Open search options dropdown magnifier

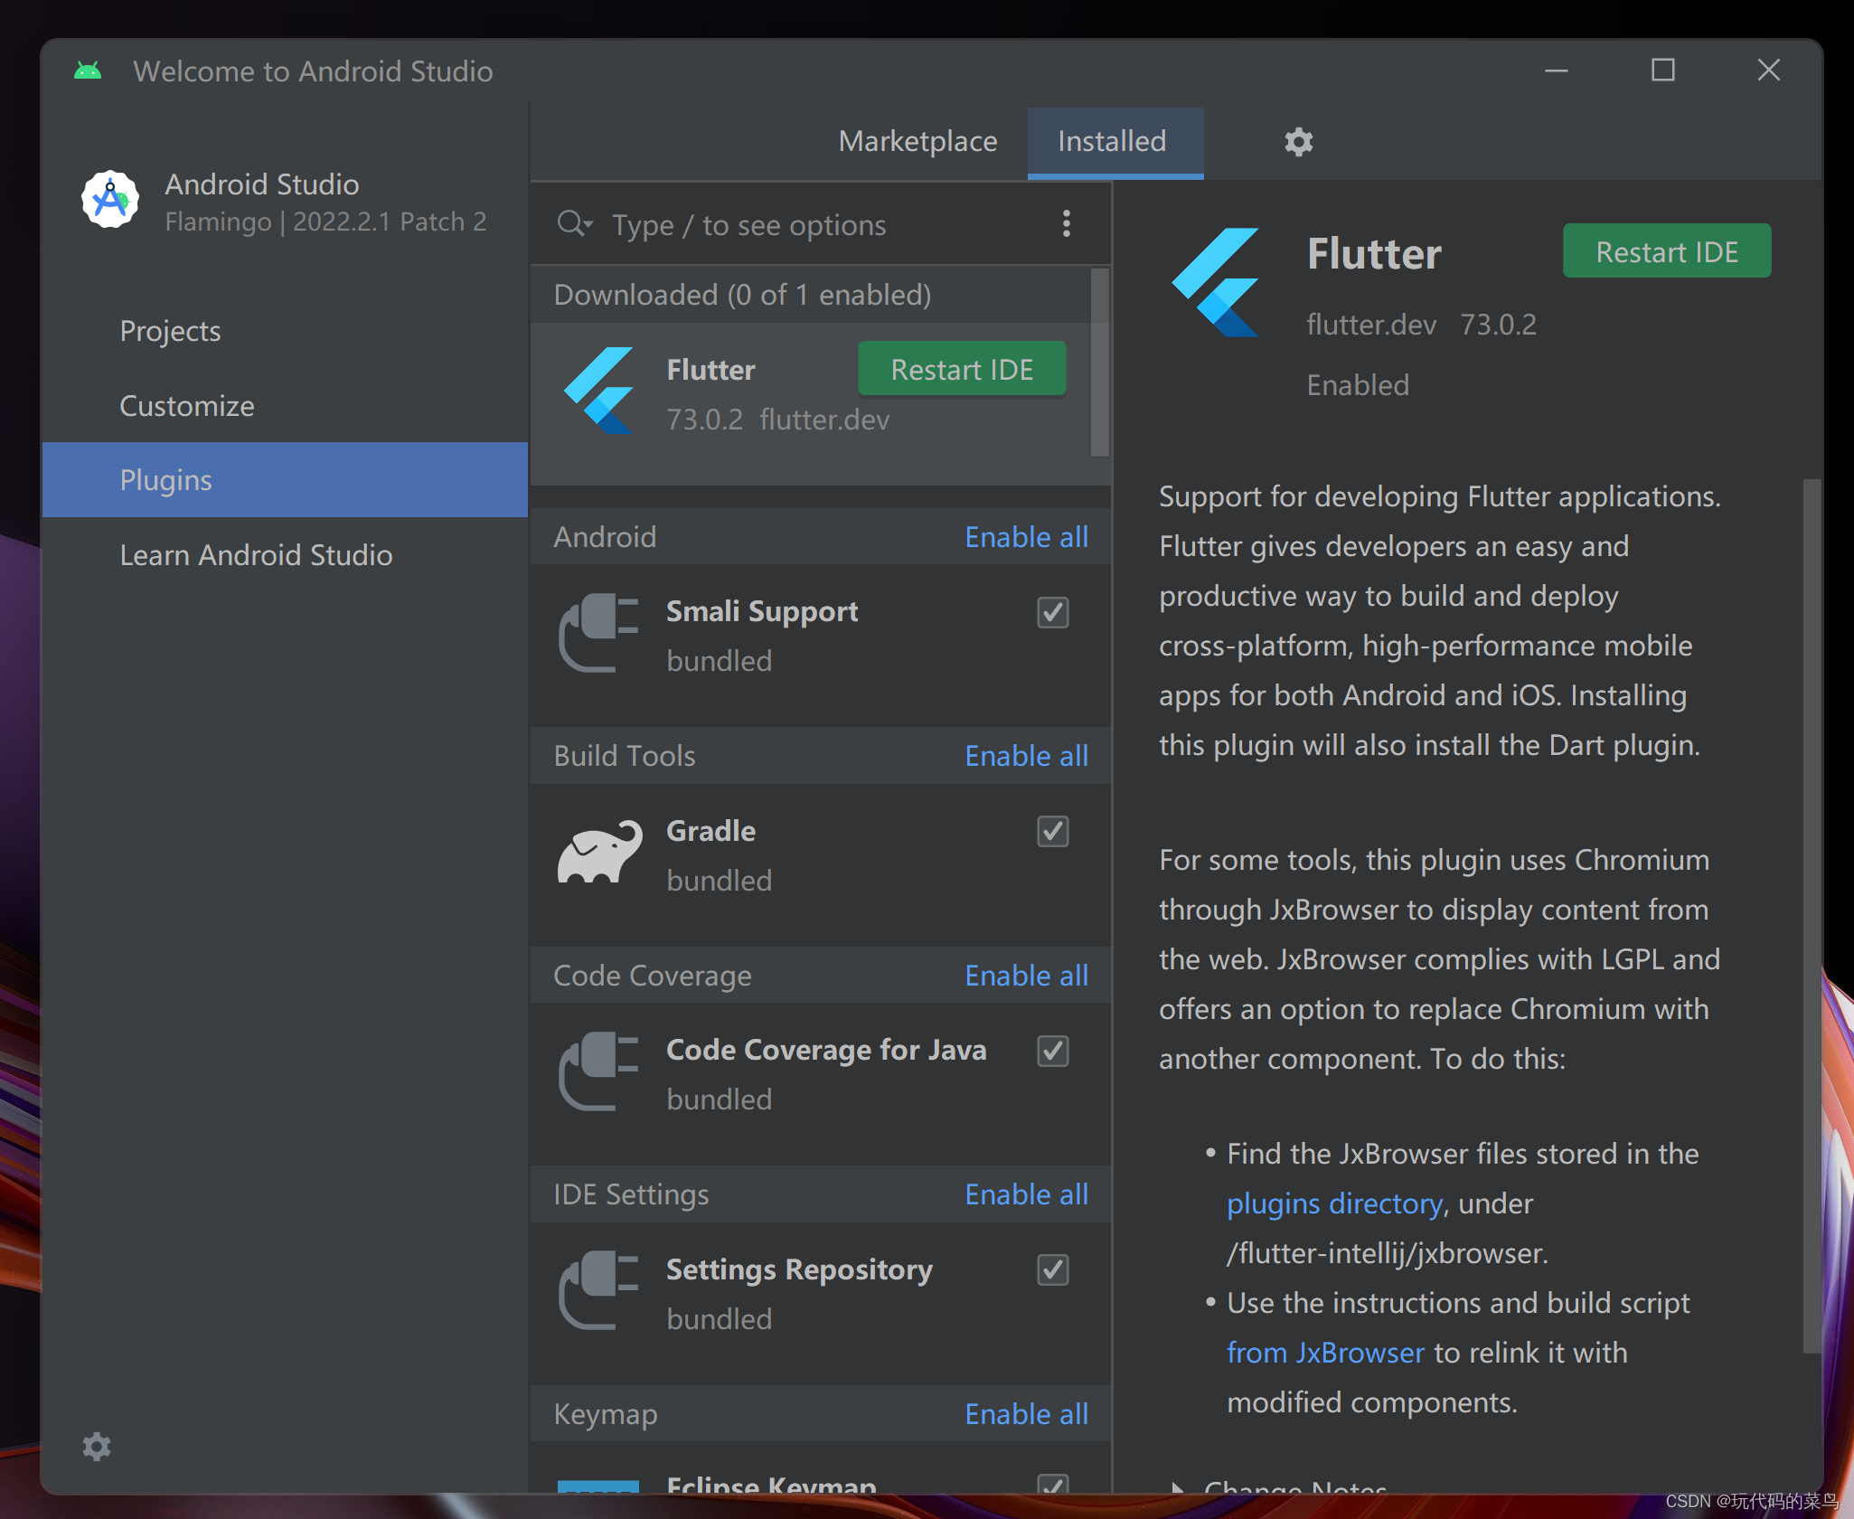click(x=575, y=224)
